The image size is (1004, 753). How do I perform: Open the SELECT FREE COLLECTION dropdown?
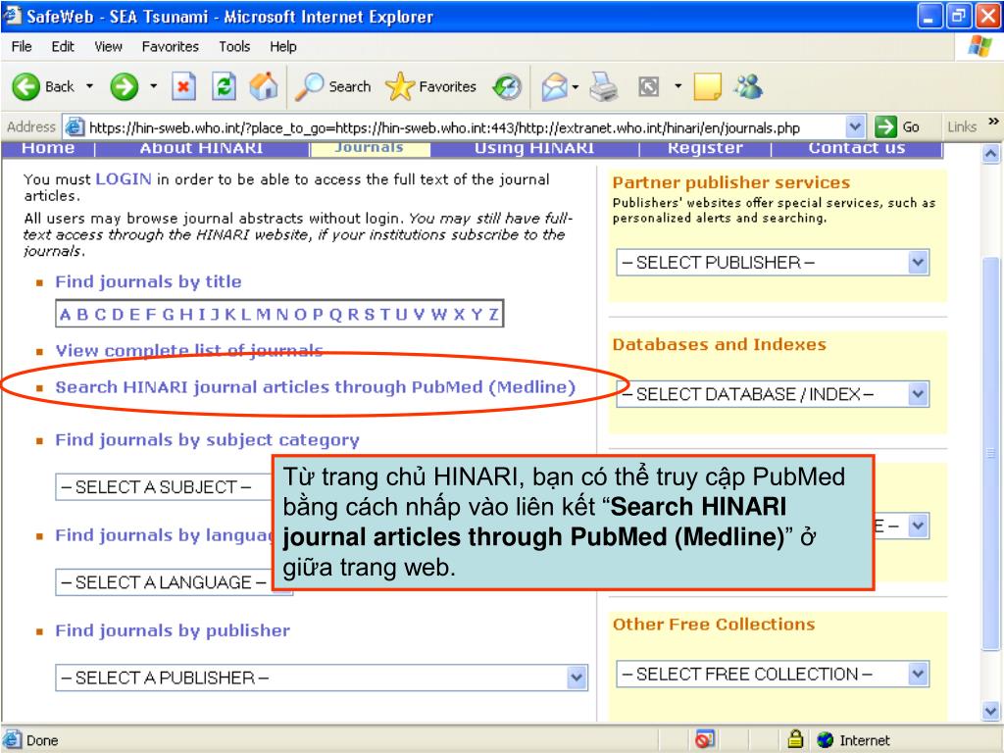click(x=773, y=674)
